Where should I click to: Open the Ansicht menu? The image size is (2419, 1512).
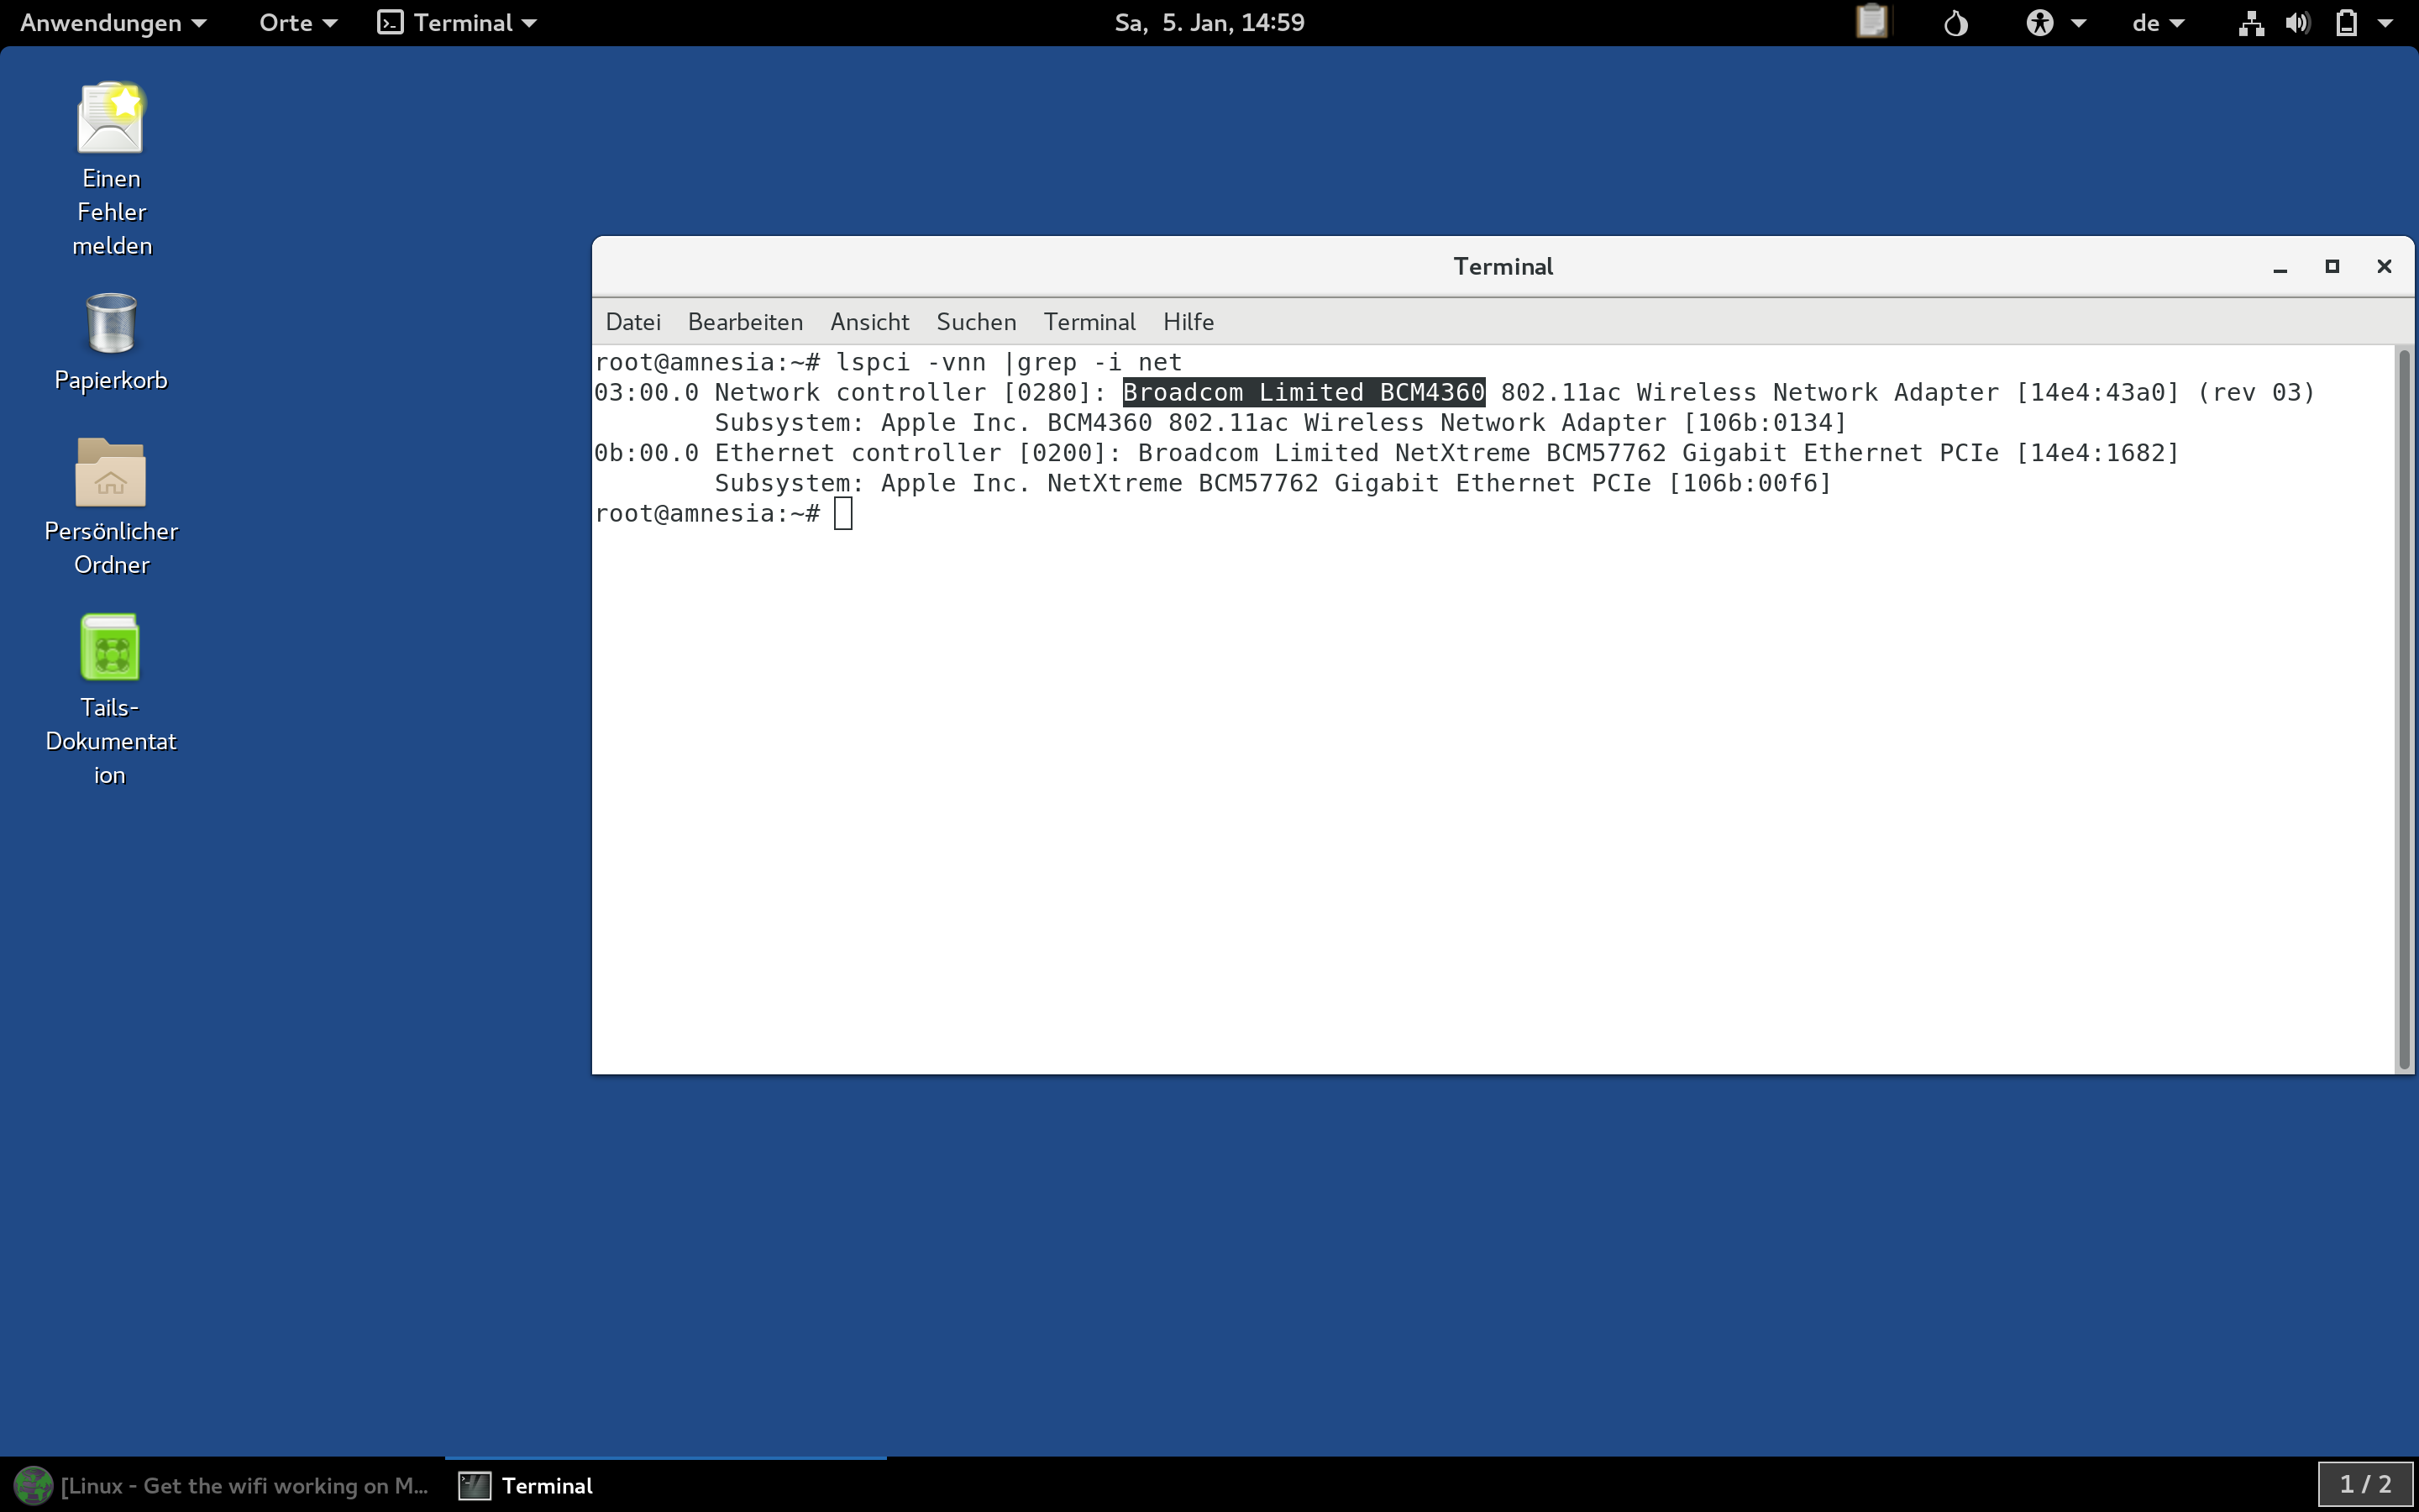coord(869,322)
